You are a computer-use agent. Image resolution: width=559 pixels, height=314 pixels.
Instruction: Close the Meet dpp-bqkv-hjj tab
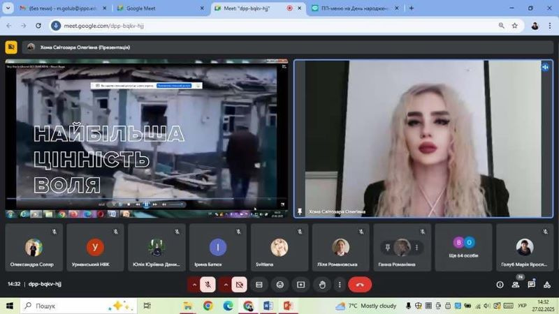(300, 8)
